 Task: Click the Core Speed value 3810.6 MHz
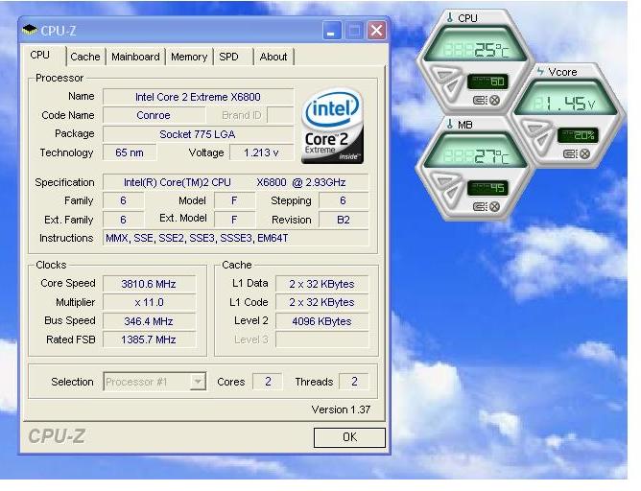click(149, 284)
